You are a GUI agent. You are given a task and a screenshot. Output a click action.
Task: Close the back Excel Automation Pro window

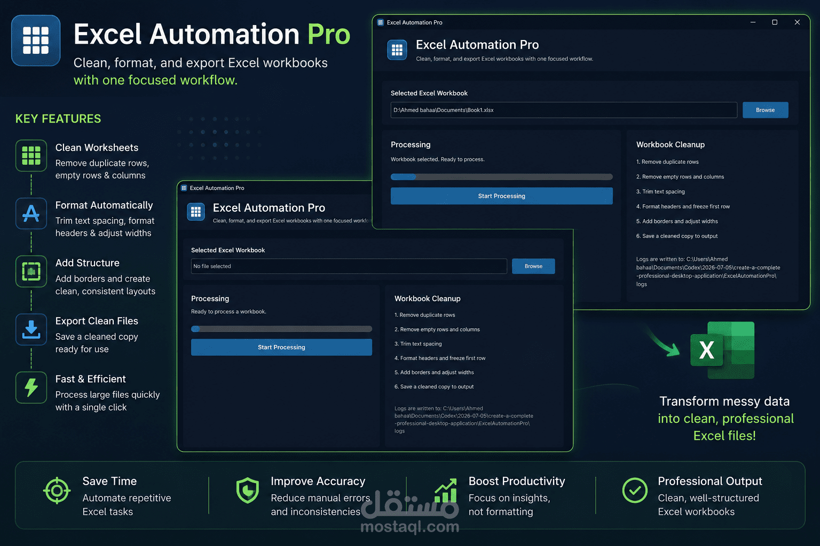[797, 22]
